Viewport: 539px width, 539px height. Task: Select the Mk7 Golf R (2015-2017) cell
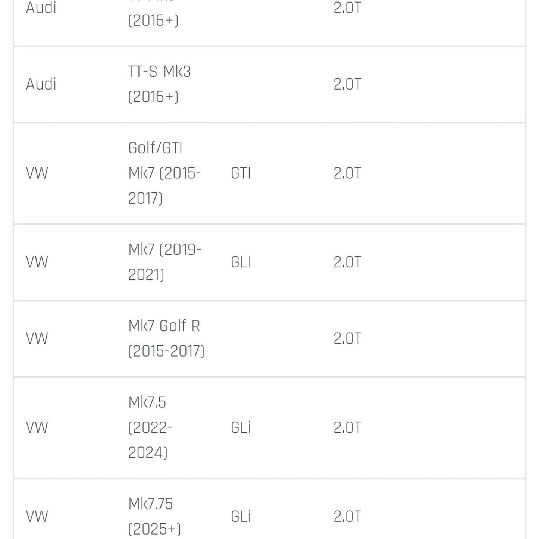pos(166,338)
